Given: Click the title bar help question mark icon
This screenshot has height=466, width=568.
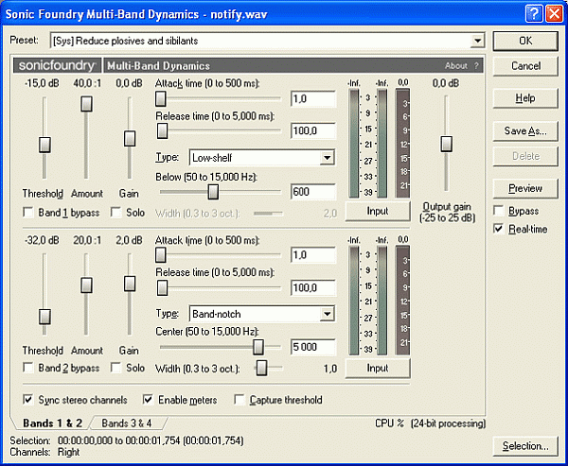Looking at the screenshot, I should point(534,14).
